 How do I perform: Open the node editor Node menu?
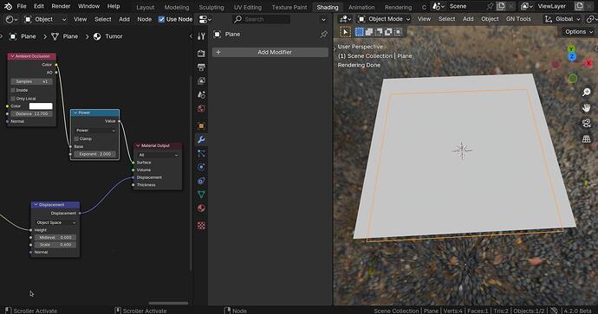coord(144,19)
